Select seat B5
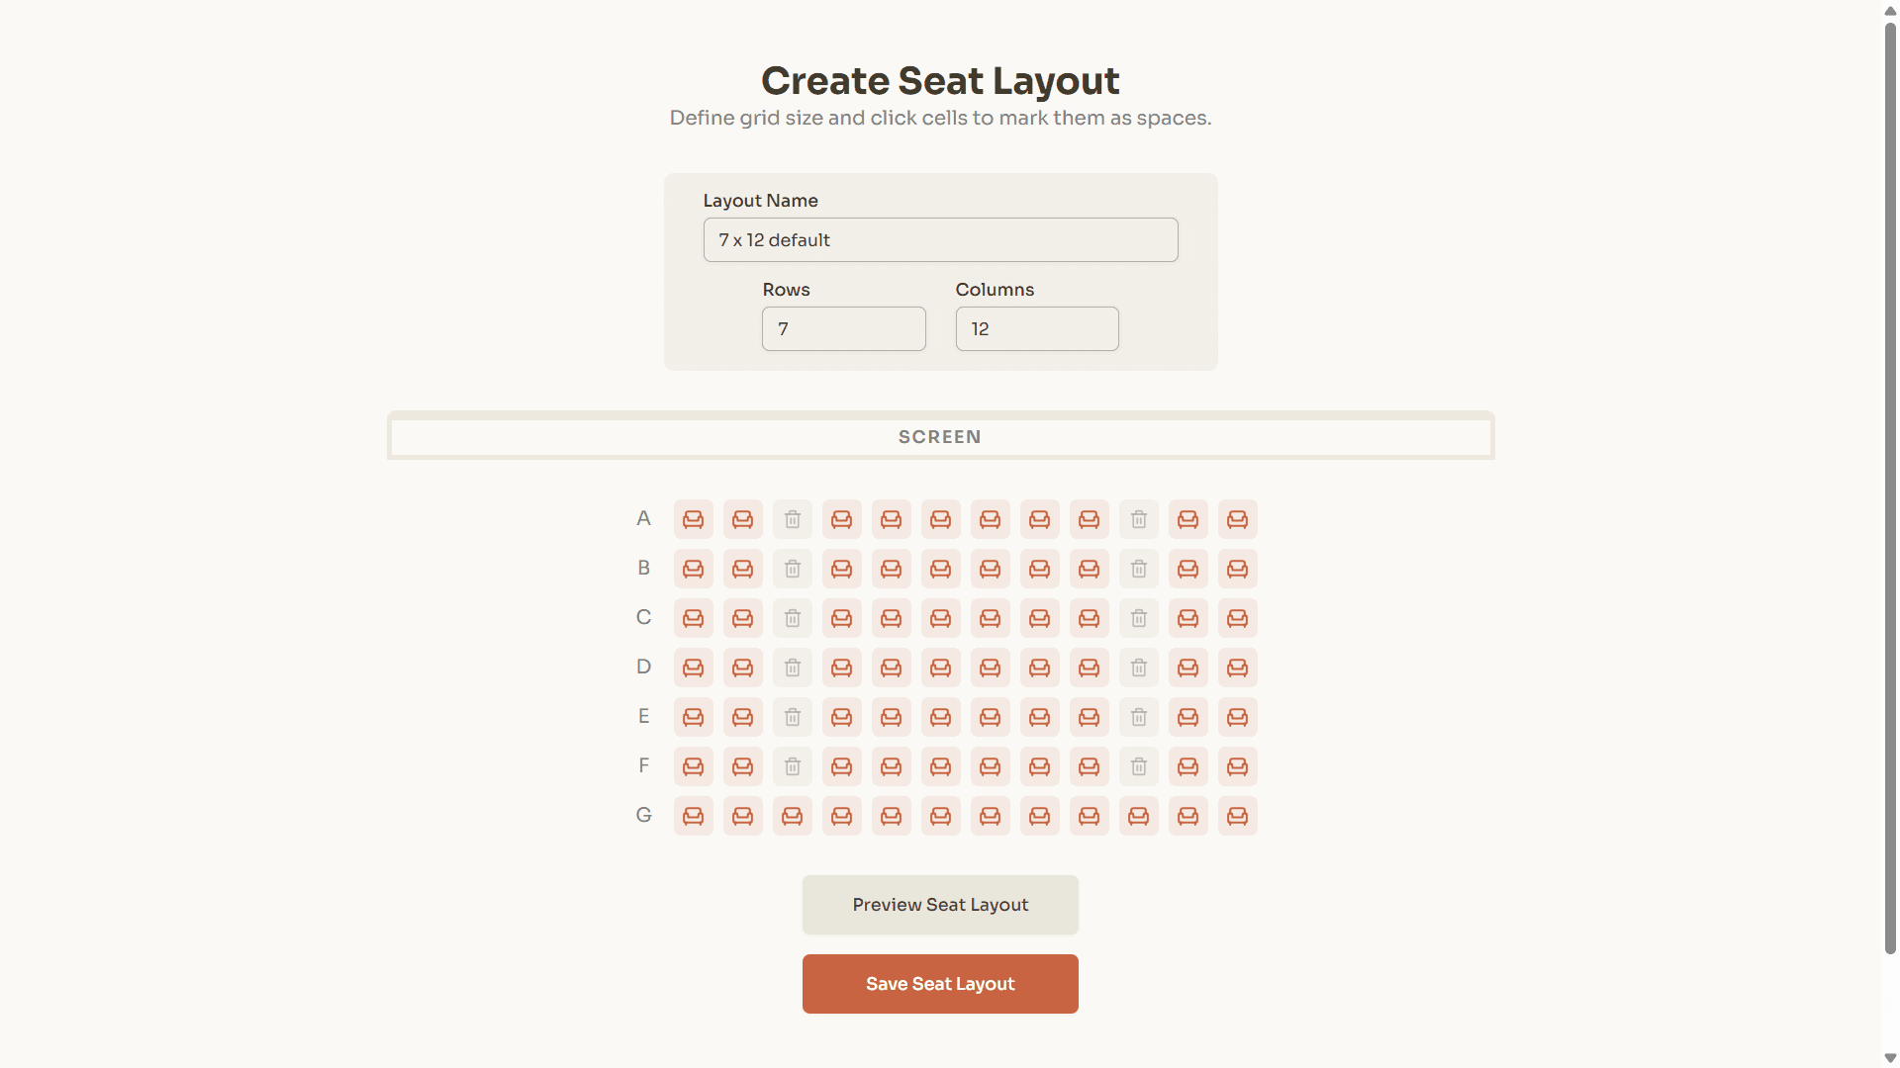Image resolution: width=1900 pixels, height=1068 pixels. (891, 569)
